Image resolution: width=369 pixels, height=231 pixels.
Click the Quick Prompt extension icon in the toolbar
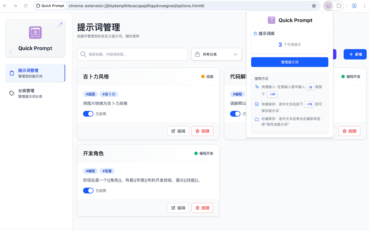coord(328,5)
